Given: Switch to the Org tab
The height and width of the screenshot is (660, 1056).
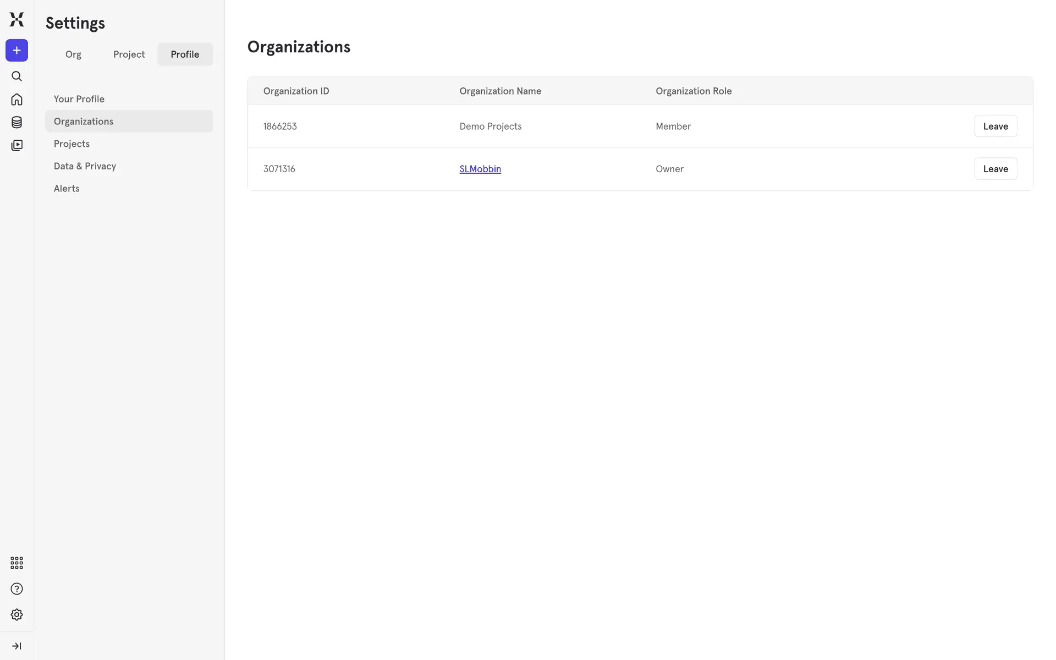Looking at the screenshot, I should [73, 54].
